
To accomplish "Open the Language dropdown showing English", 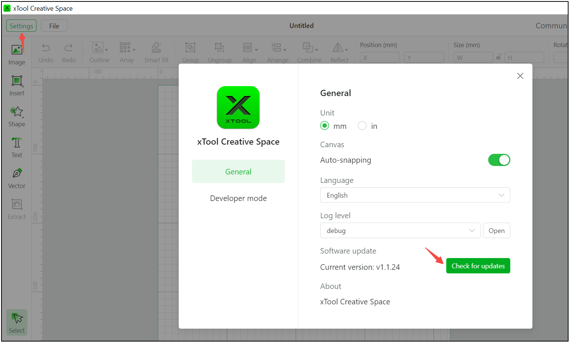I will (415, 195).
